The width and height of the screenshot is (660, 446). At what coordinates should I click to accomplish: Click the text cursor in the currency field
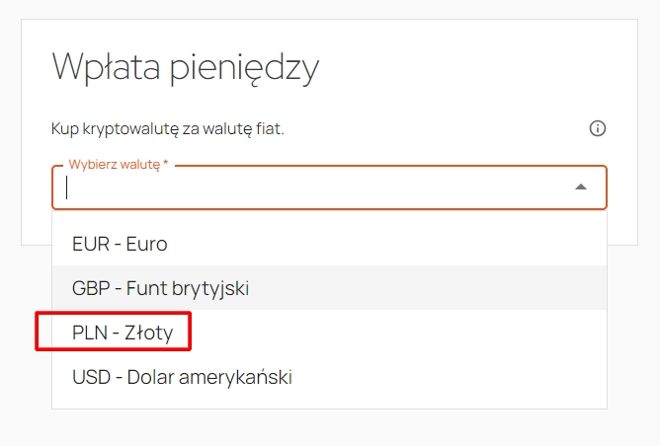tap(66, 187)
